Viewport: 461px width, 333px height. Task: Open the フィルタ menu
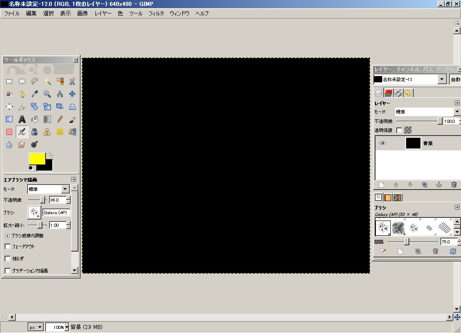point(156,13)
